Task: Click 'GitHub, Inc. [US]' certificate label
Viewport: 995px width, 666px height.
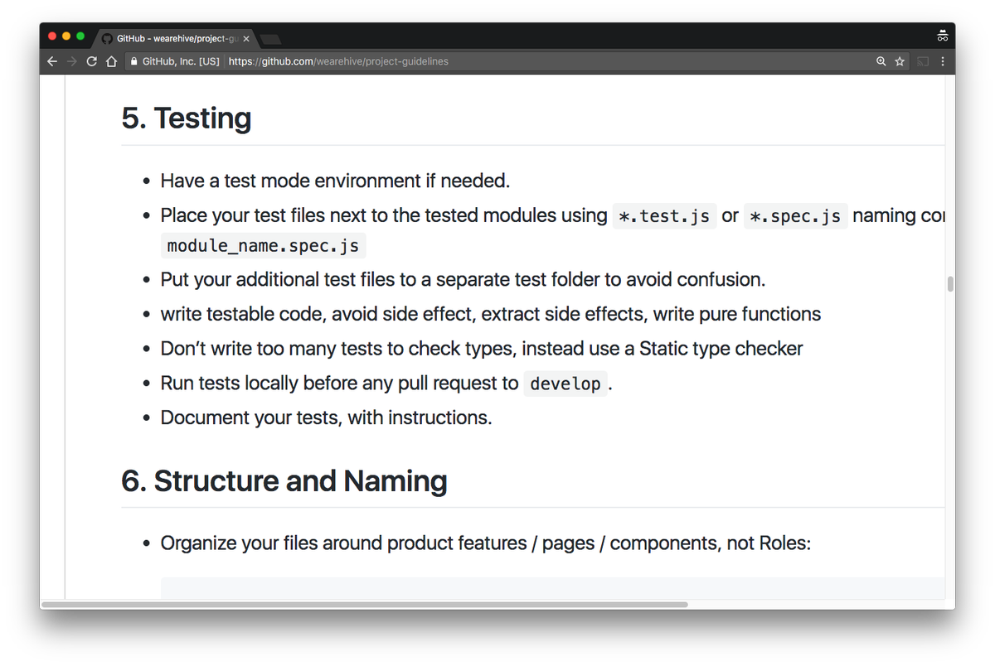Action: click(x=181, y=61)
